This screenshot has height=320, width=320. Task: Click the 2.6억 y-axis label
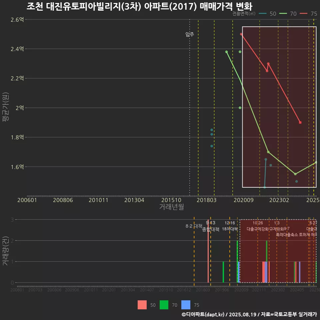pos(17,20)
